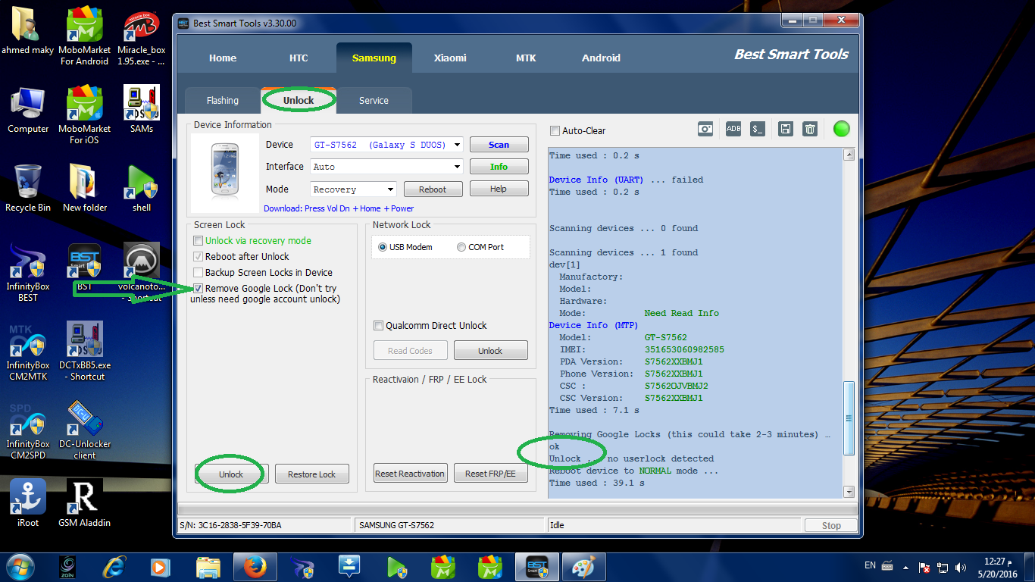The height and width of the screenshot is (582, 1035).
Task: Open the Service sub-tab
Action: [x=374, y=101]
